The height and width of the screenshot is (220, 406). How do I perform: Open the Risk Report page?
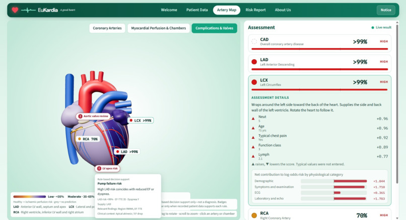[x=255, y=10]
